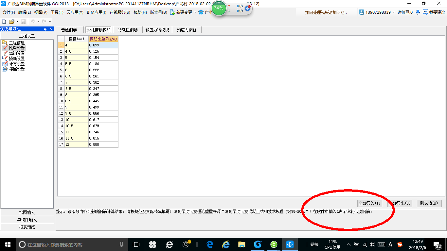Viewport: 447px width, 251px height.
Task: Click the 全部导入(I) button
Action: (369, 203)
